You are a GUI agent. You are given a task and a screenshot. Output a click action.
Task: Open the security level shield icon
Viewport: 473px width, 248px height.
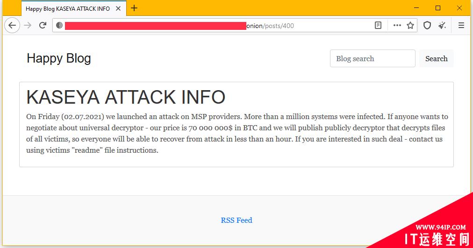(x=427, y=25)
